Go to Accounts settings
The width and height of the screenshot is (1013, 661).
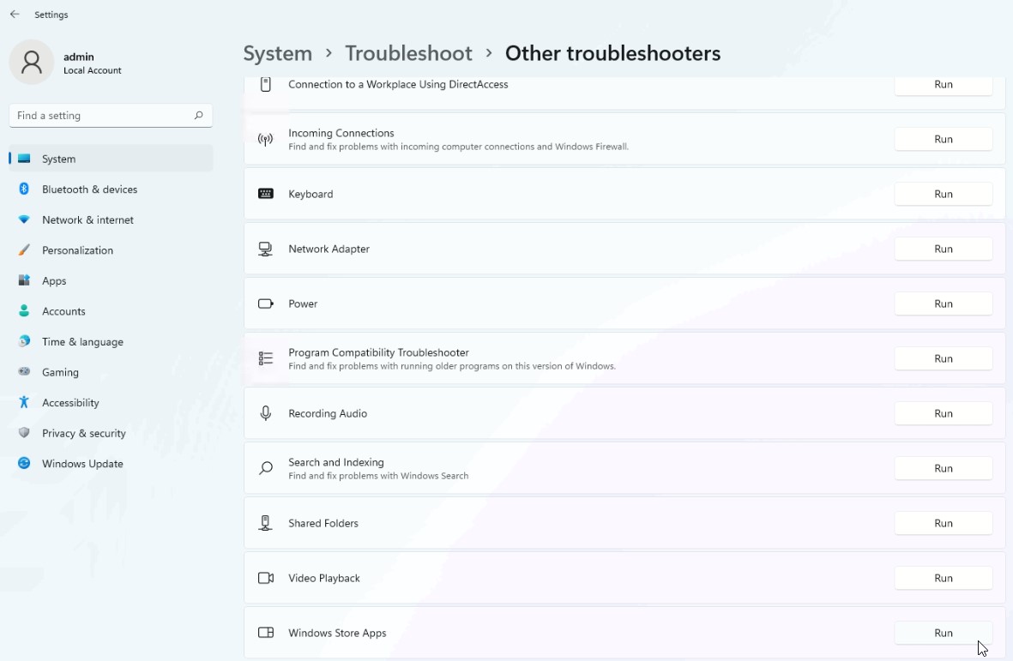click(x=63, y=311)
